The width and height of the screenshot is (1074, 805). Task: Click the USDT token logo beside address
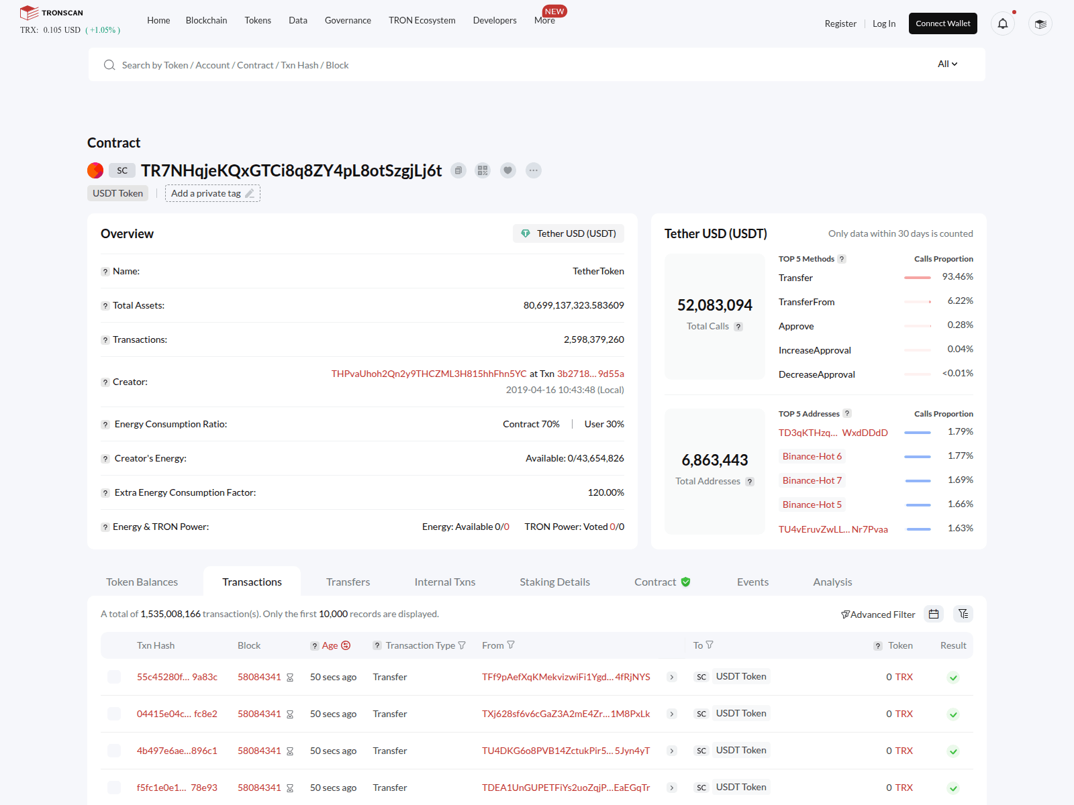95,170
